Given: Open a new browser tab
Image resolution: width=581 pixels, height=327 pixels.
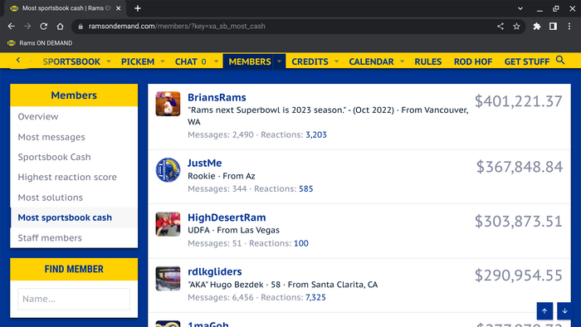Looking at the screenshot, I should tap(138, 8).
